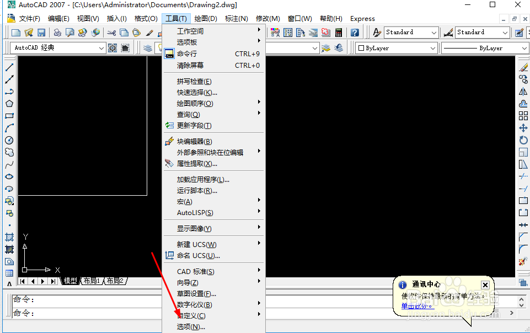Open the QuickCalc calculator icon
Viewport: 530px width, 333px height.
tap(338, 33)
